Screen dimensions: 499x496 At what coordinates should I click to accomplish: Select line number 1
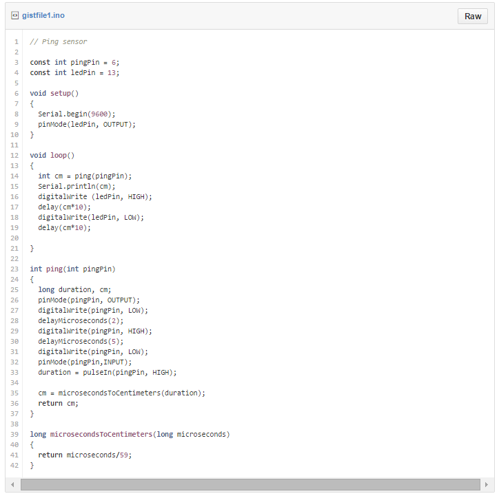[x=17, y=42]
